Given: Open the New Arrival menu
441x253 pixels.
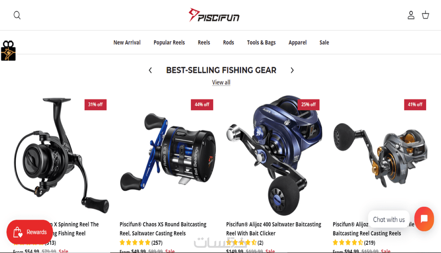Looking at the screenshot, I should [127, 43].
